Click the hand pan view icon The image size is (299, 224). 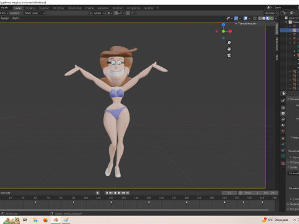(229, 49)
